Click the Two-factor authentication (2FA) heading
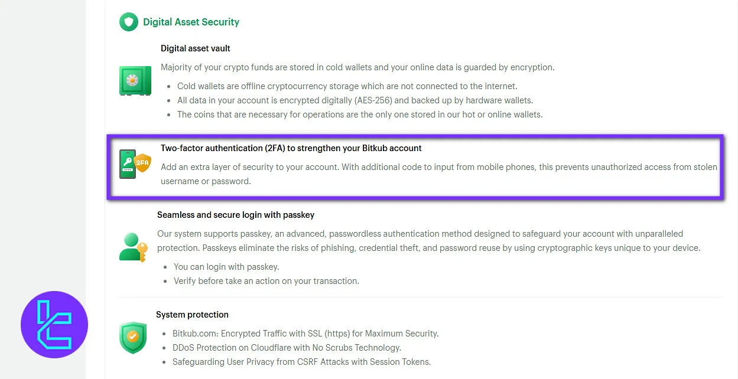 tap(291, 148)
